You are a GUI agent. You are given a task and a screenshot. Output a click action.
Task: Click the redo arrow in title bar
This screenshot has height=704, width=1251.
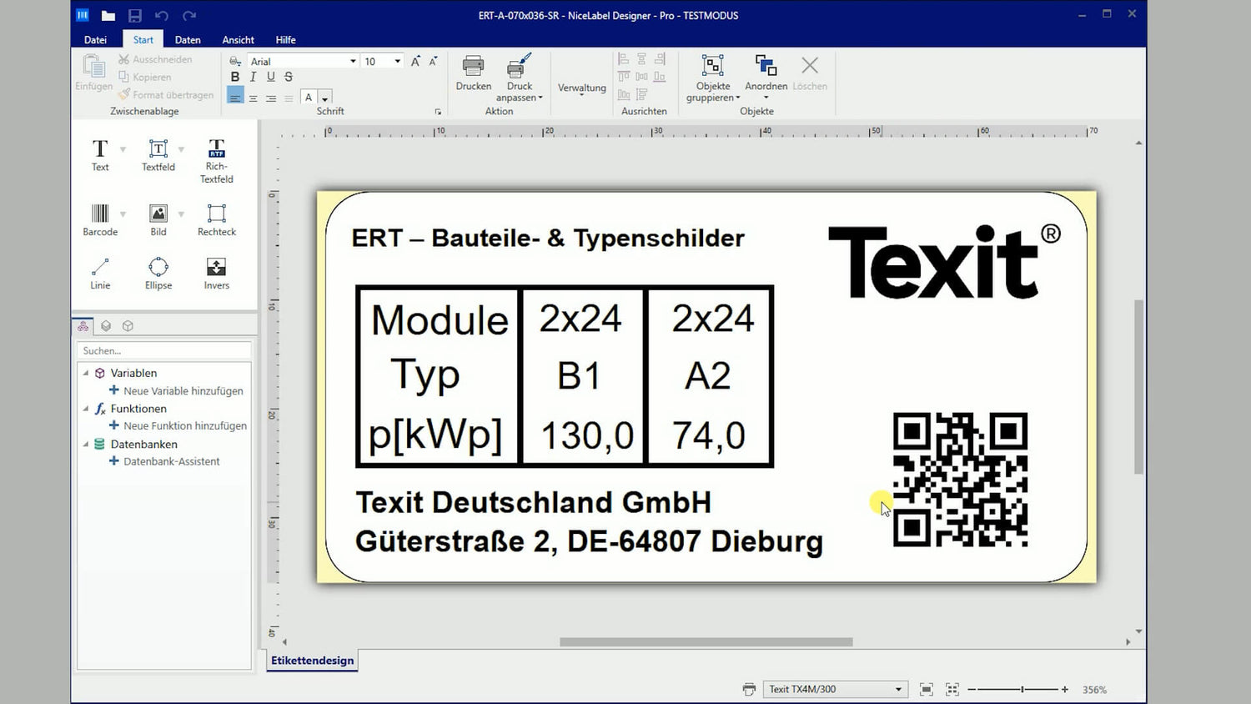(x=189, y=15)
